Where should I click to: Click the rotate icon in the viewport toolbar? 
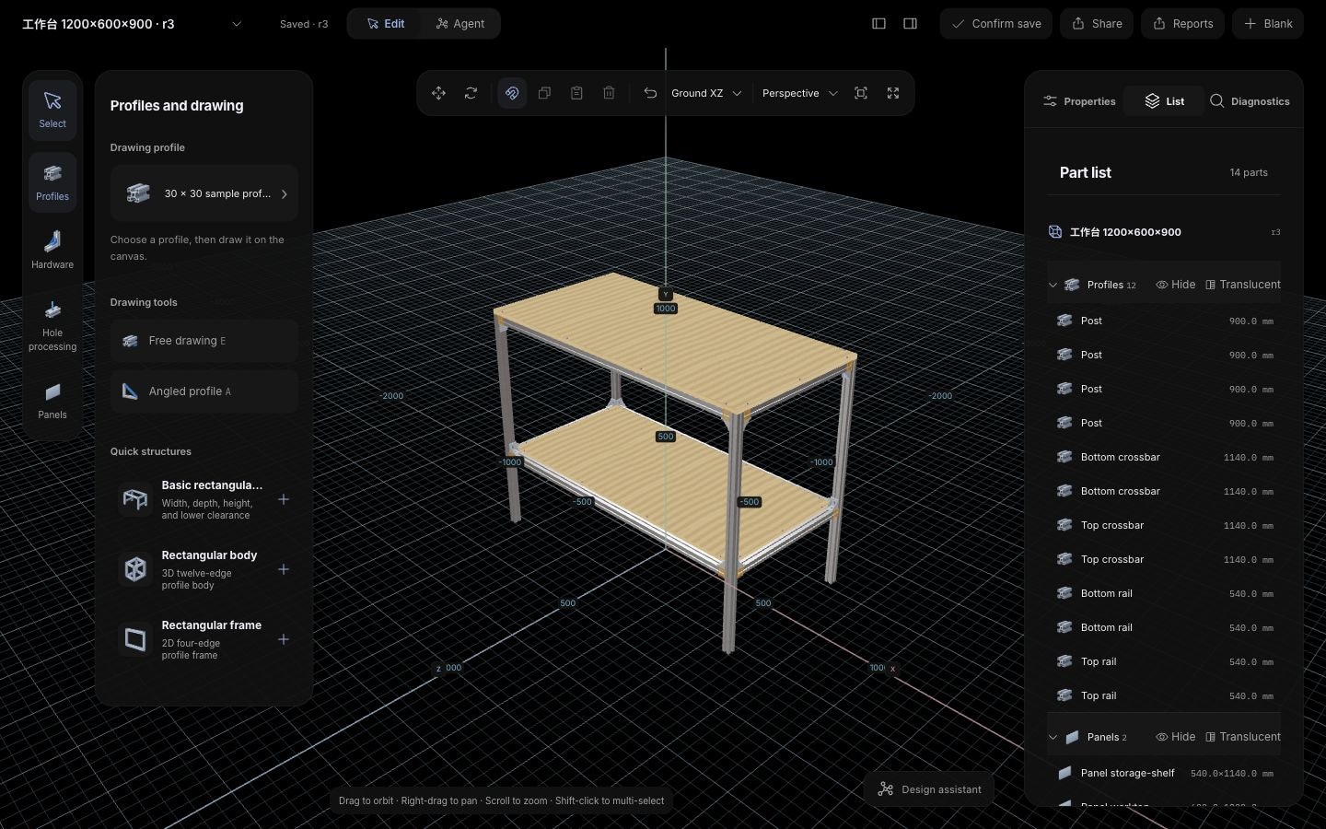(x=471, y=93)
